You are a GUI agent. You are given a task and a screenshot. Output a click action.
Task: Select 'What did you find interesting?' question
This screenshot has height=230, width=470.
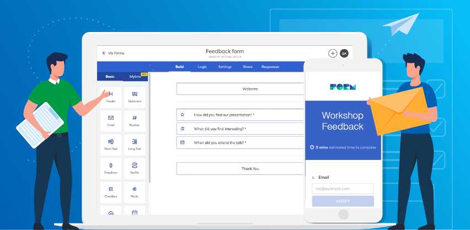(x=240, y=129)
